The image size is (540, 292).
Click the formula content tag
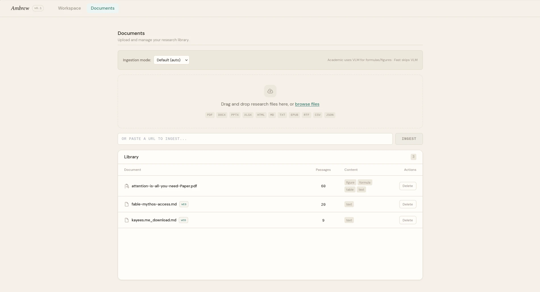(x=365, y=182)
